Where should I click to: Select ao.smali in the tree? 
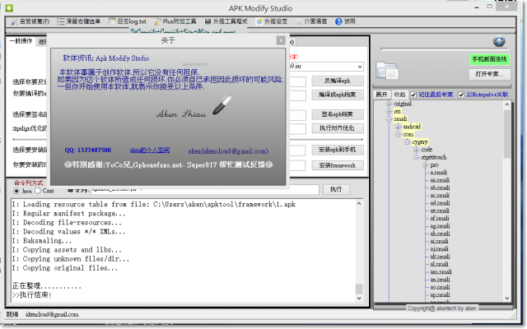(440, 288)
